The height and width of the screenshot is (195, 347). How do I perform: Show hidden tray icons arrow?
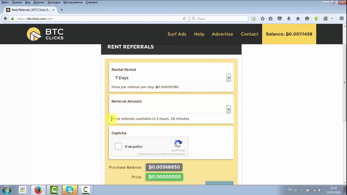301,190
